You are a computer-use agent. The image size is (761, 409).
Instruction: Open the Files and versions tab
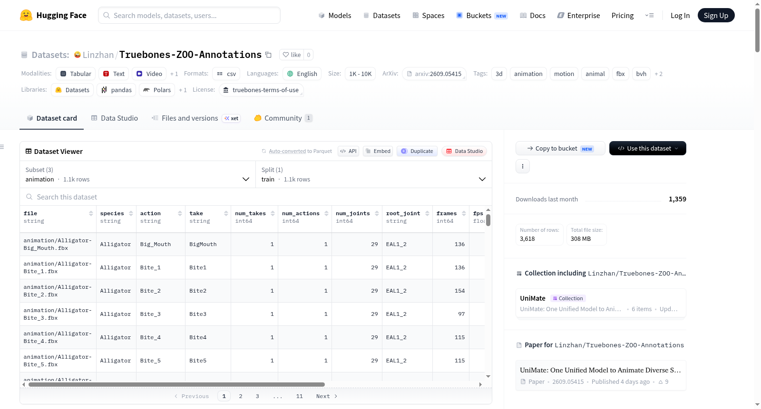tap(196, 118)
